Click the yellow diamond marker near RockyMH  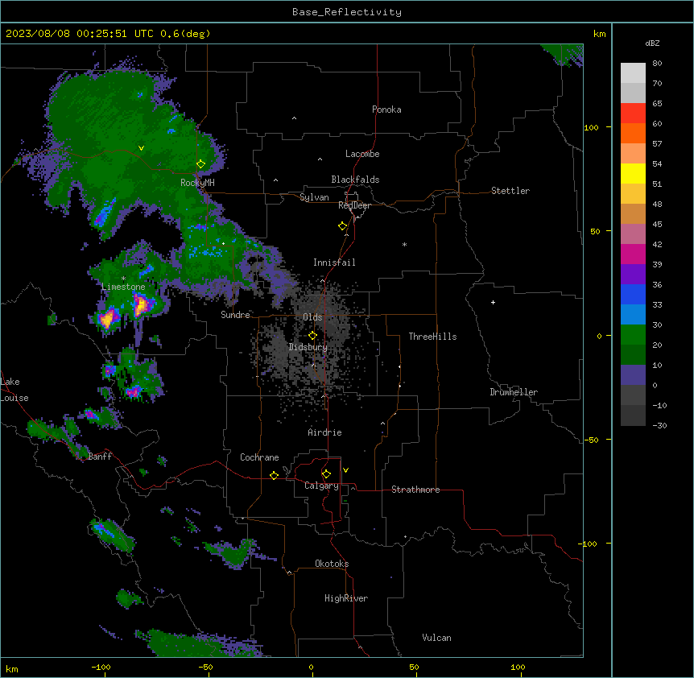(200, 164)
